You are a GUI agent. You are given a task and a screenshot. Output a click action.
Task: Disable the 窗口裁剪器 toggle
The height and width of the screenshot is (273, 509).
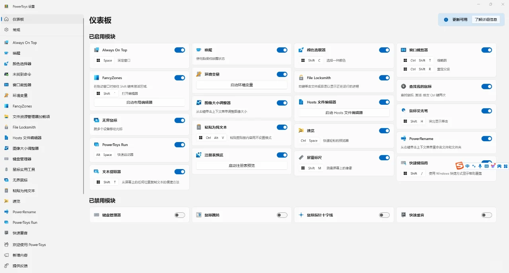[487, 50]
